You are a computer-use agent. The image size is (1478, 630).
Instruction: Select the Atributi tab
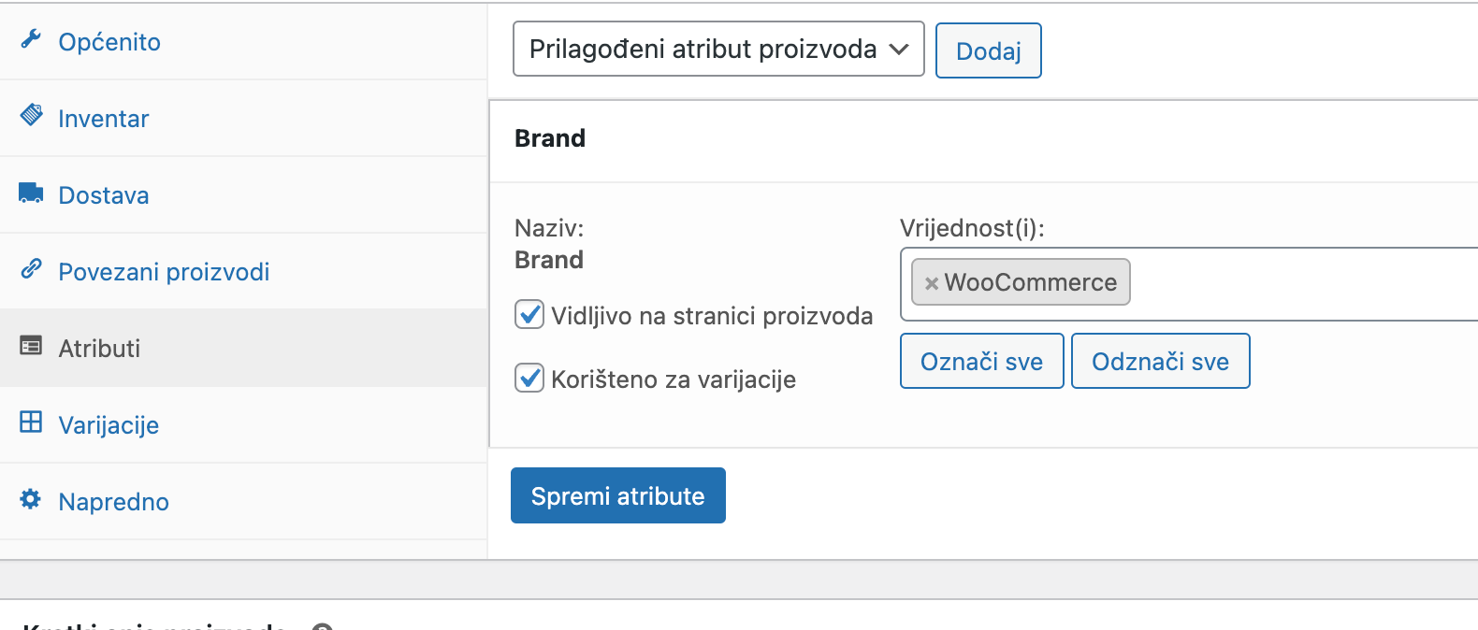[243, 348]
